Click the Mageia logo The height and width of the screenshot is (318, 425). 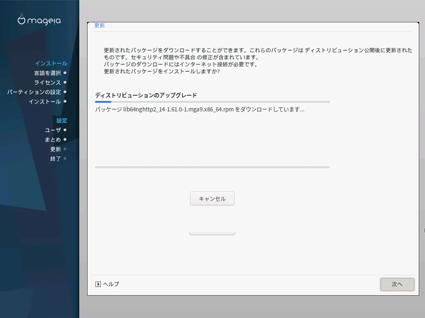[x=39, y=19]
